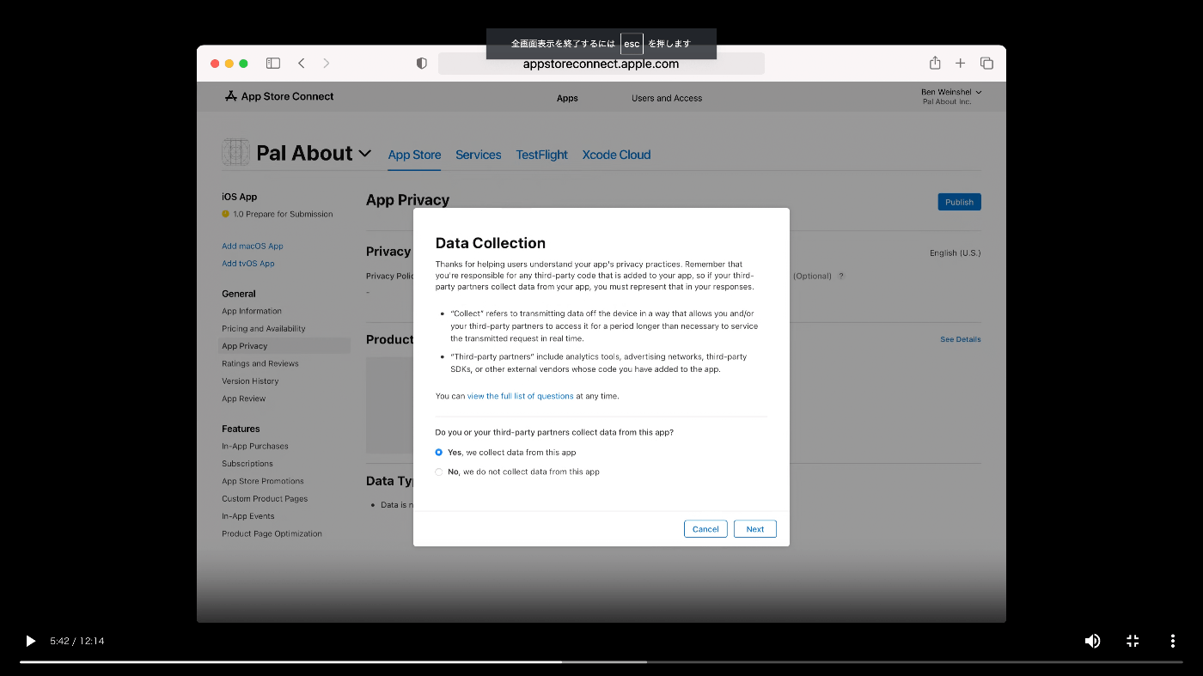1203x676 pixels.
Task: Click the App Store Connect logo
Action: point(279,96)
